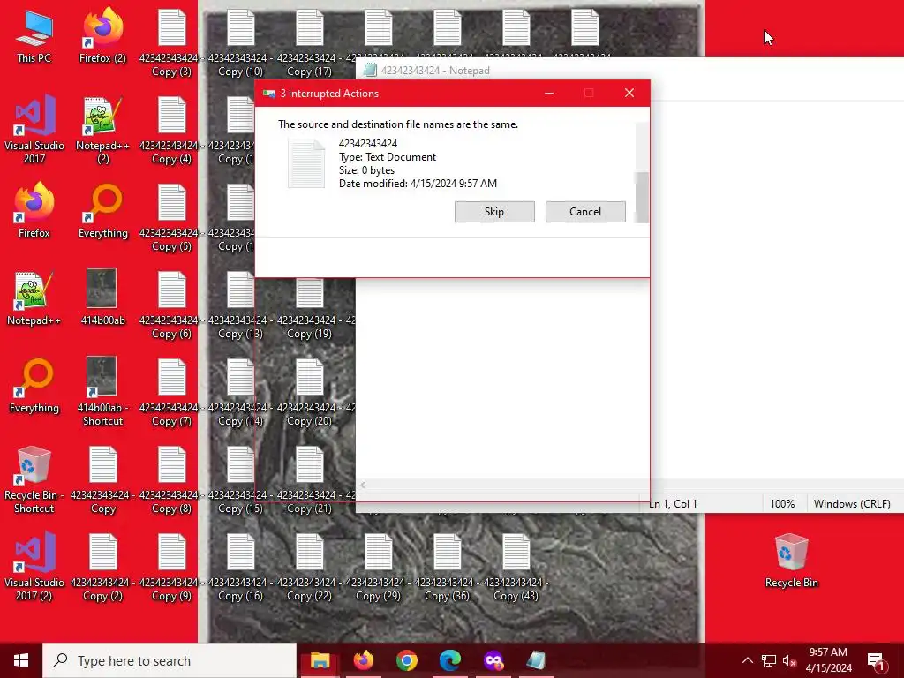Viewport: 904px width, 678px height.
Task: Select file 42342343424 - Copy (14)
Action: click(240, 393)
